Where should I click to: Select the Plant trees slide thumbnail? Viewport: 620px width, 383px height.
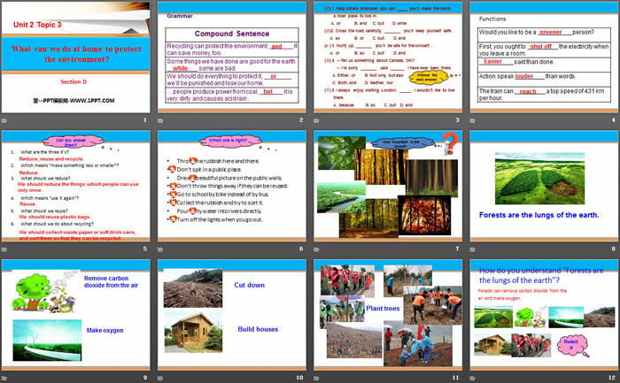pos(387,314)
